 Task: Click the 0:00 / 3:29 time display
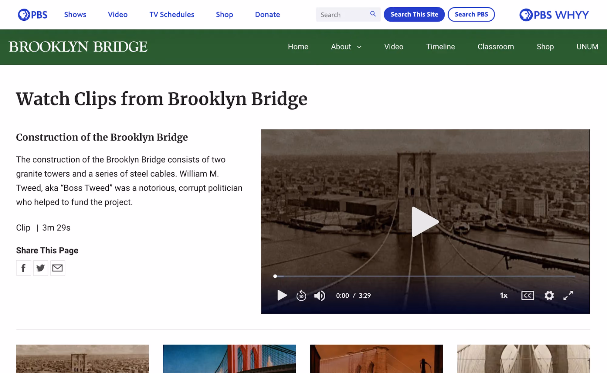pyautogui.click(x=353, y=296)
